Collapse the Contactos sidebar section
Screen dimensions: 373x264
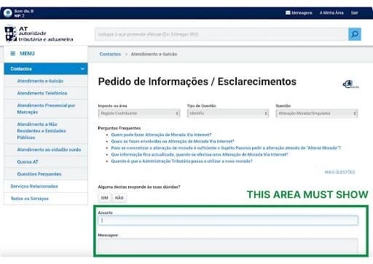[46, 69]
